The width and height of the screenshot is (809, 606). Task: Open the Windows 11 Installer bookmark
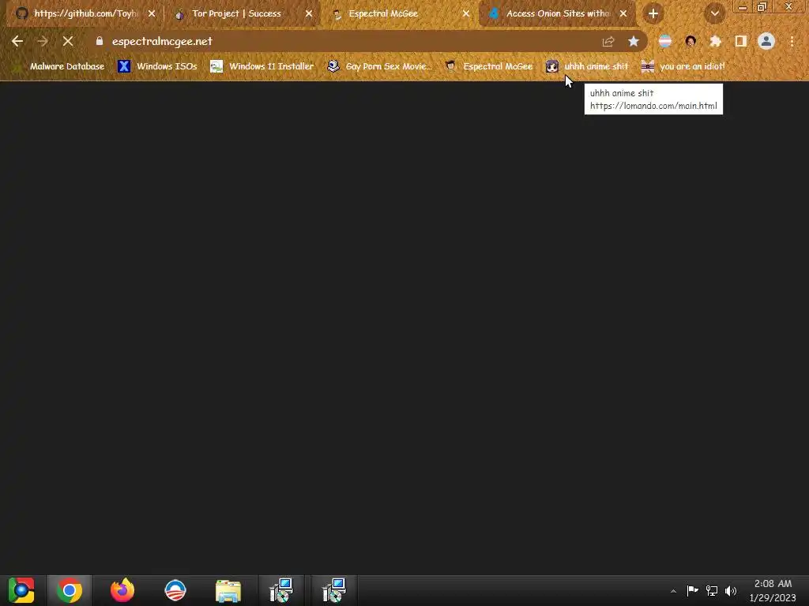(x=262, y=66)
